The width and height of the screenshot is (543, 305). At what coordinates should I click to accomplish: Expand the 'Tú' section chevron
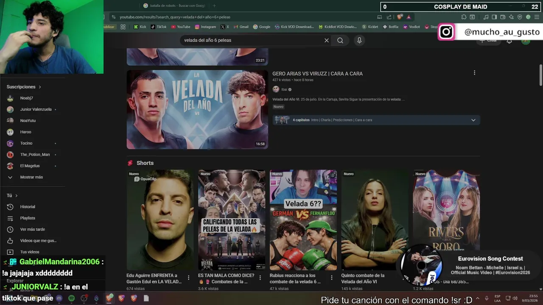[16, 195]
